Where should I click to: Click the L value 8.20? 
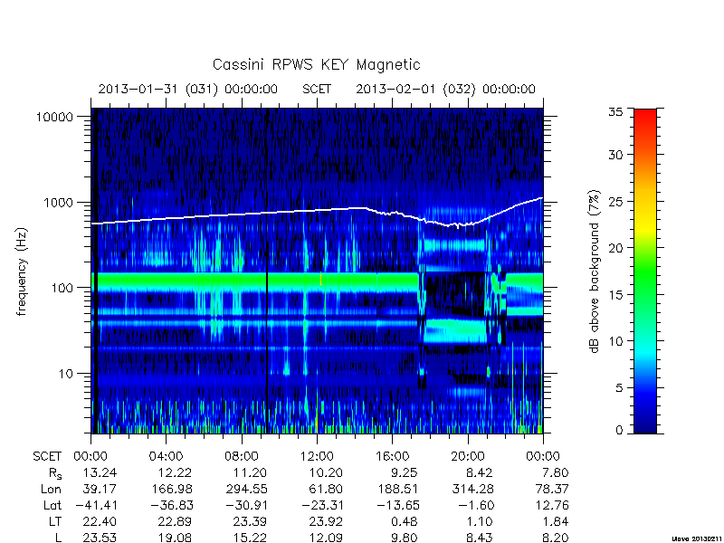click(556, 538)
